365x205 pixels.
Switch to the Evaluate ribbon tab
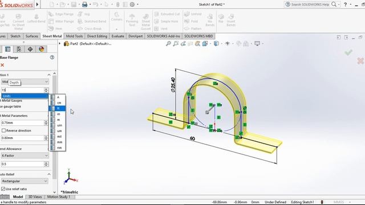tap(118, 36)
